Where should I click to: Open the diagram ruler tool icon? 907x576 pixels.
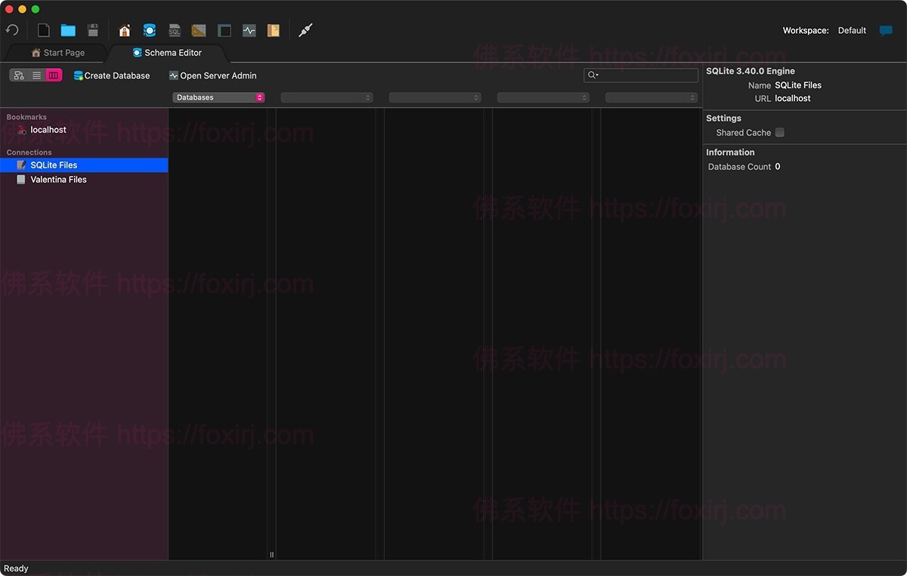[x=198, y=30]
